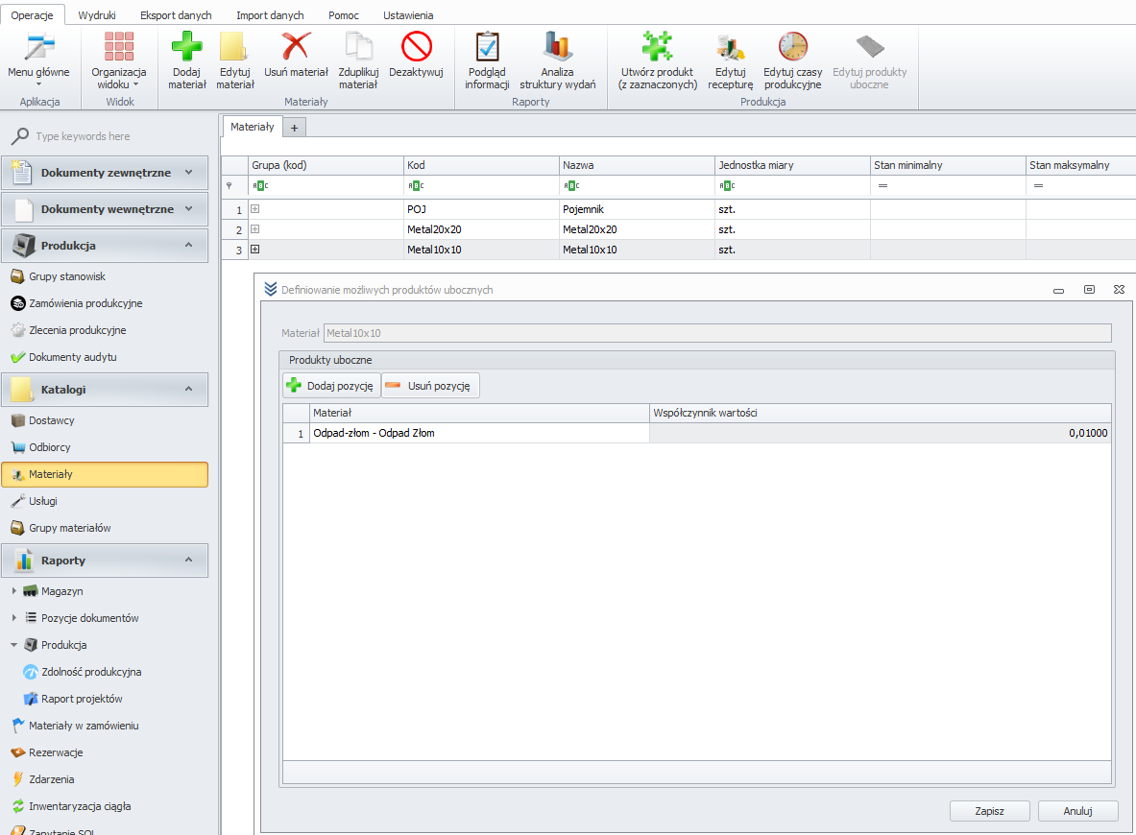Sort by Nazwa column header
1136x835 pixels.
pos(637,165)
